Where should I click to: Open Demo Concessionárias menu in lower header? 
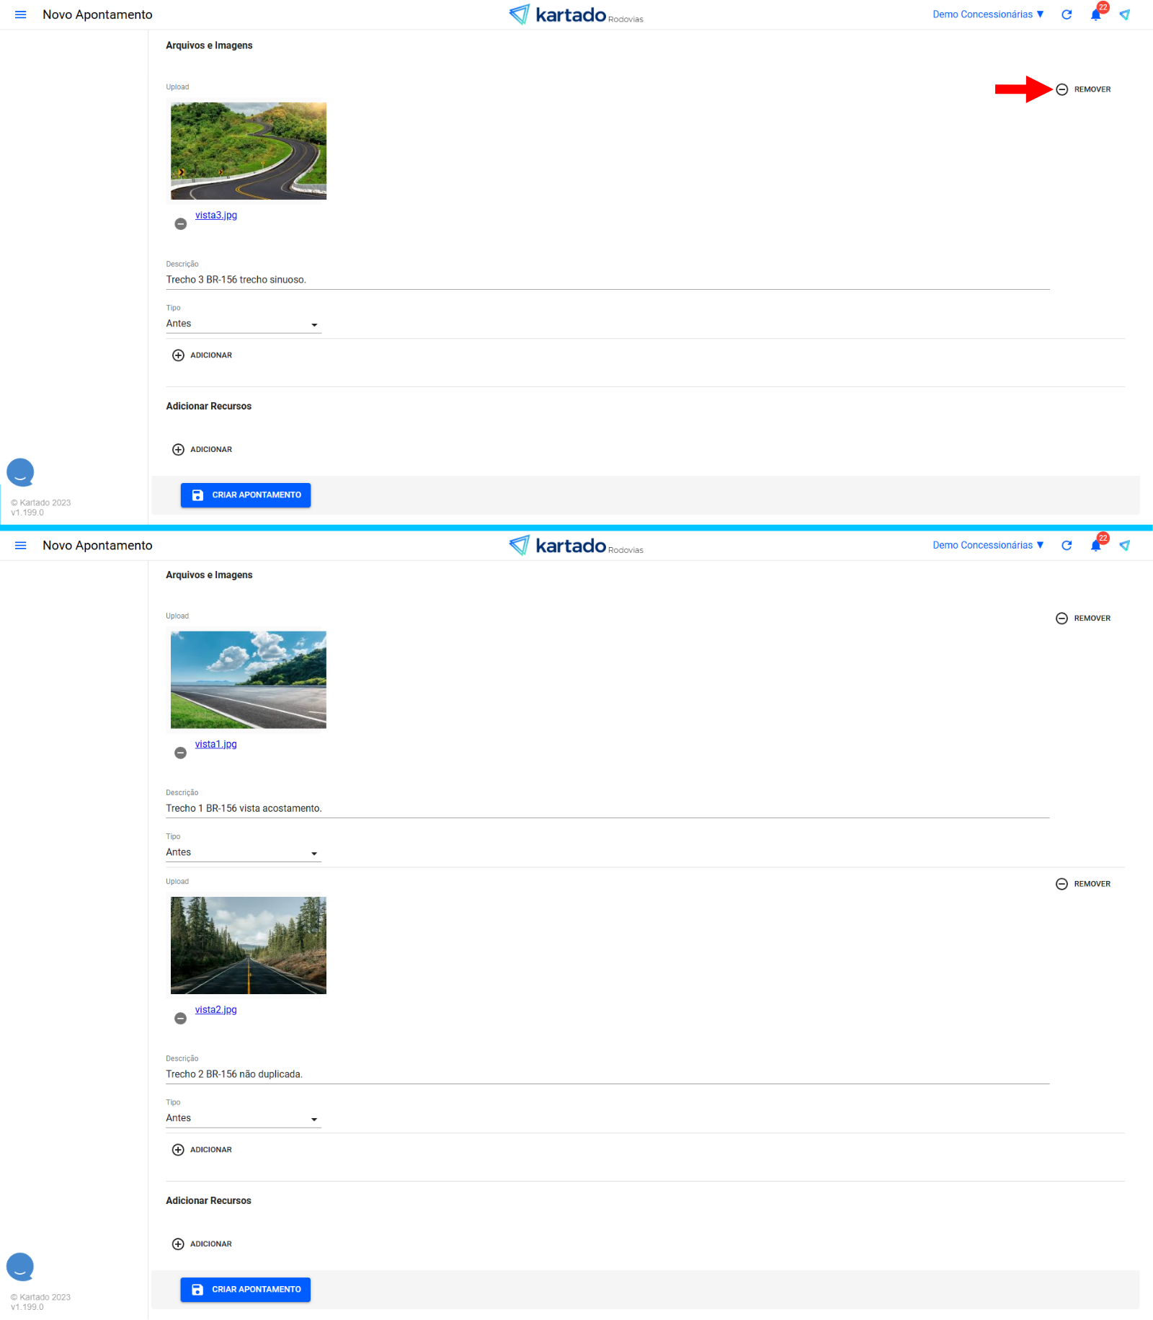pyautogui.click(x=987, y=546)
